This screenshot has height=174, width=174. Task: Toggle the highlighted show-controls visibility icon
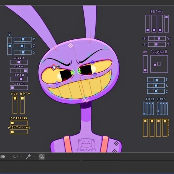tap(41, 157)
